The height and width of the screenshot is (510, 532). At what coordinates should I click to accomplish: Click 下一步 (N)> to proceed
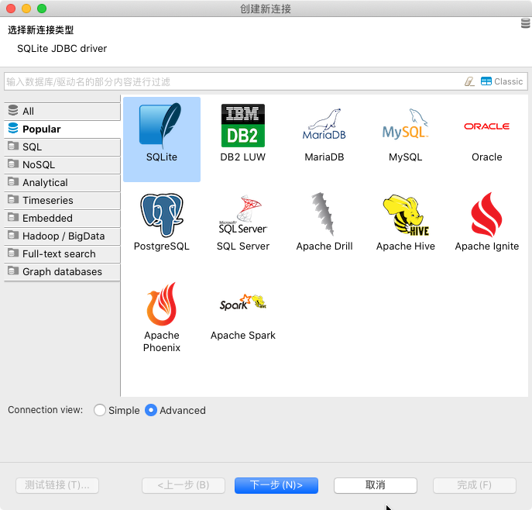(x=276, y=485)
